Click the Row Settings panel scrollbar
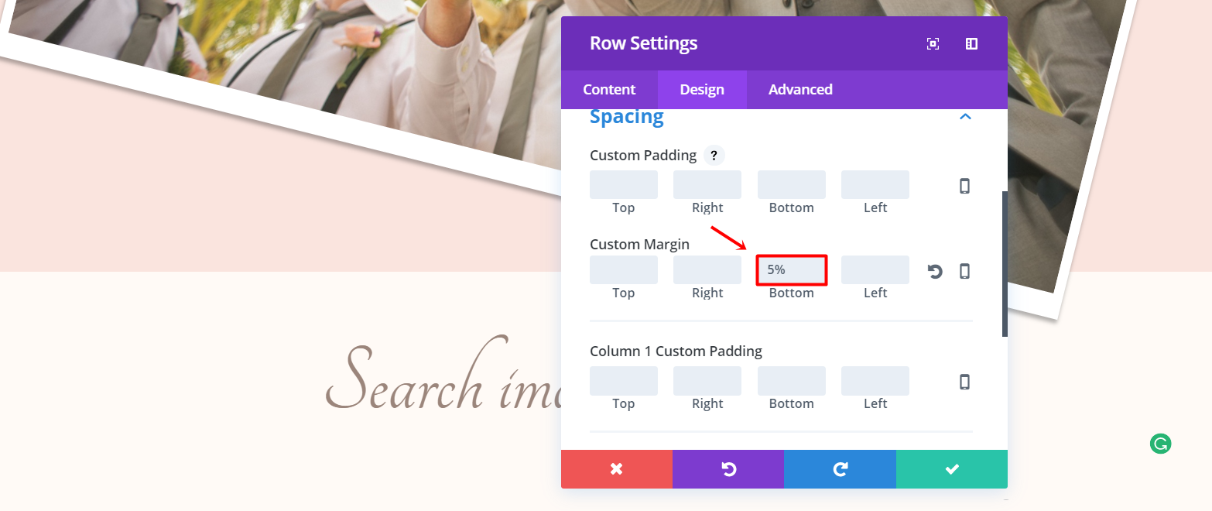This screenshot has height=511, width=1212. click(1005, 263)
